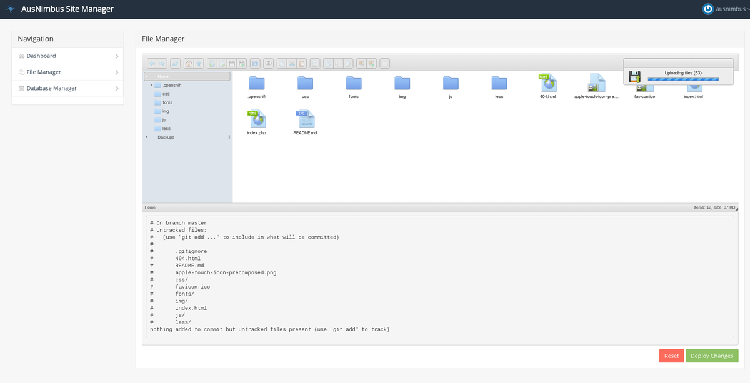750x383 pixels.
Task: Click the Create archive toolbar icon
Action: pyautogui.click(x=371, y=63)
